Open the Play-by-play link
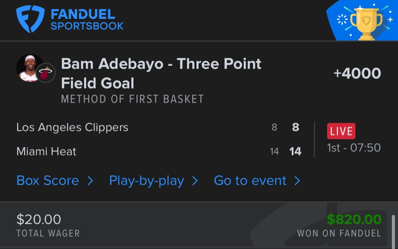The height and width of the screenshot is (249, 398). coord(146,181)
